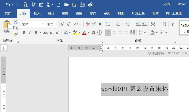The height and width of the screenshot is (112, 189).
Task: Center align the text
Action: click(114, 33)
